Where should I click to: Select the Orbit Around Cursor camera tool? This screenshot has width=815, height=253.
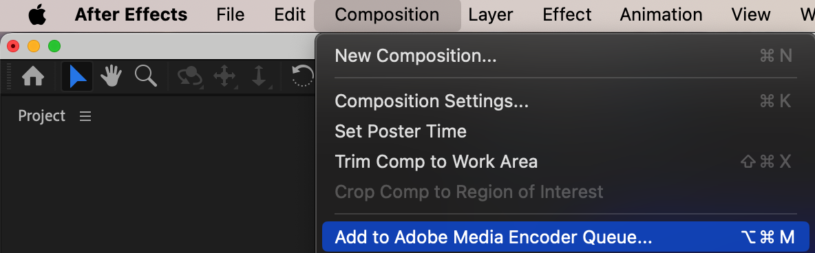pyautogui.click(x=190, y=77)
